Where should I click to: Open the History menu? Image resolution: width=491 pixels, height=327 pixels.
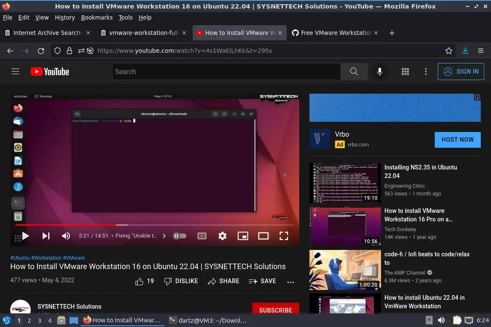coord(65,17)
